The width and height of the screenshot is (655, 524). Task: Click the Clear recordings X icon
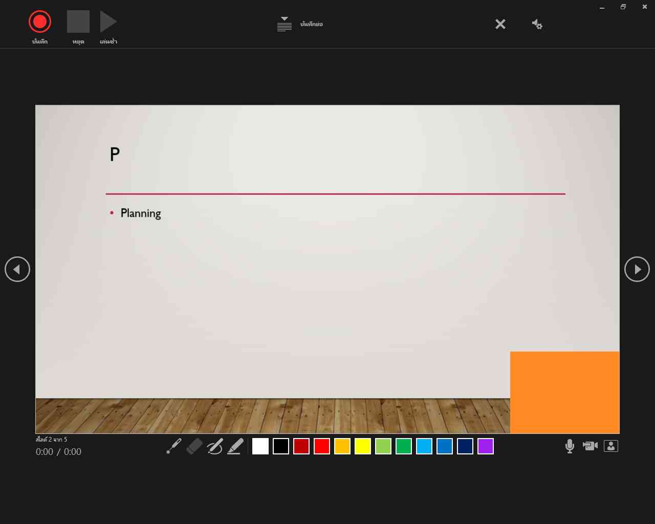pyautogui.click(x=500, y=24)
